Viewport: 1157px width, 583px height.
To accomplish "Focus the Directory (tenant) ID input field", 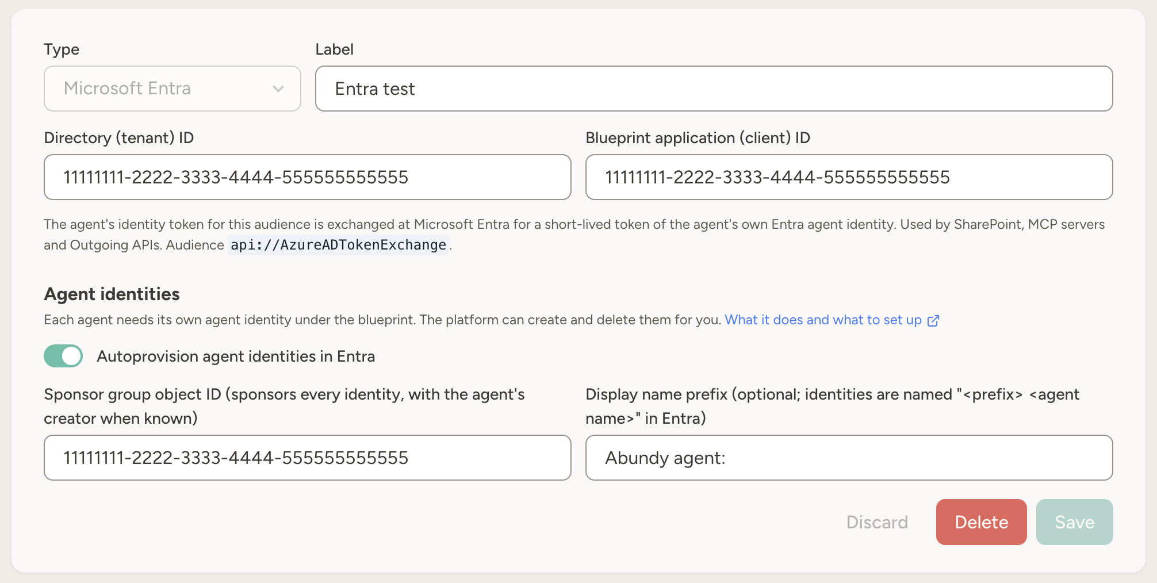I will pyautogui.click(x=308, y=177).
